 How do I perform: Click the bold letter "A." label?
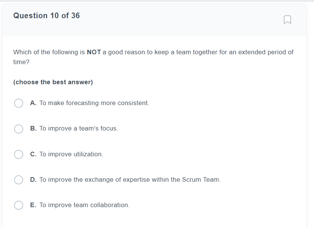[33, 103]
